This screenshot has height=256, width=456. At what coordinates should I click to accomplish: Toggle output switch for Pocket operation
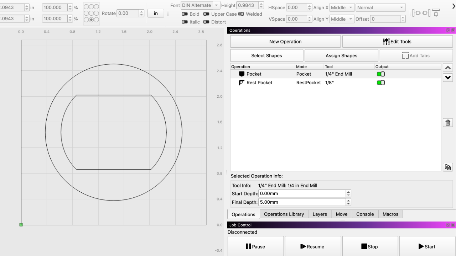380,74
